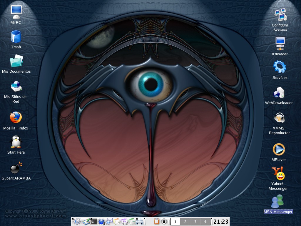301x226 pixels.
Task: Launch WebDownloader icon
Action: coord(279,93)
